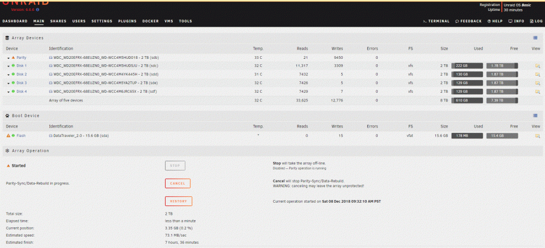
Task: Open the VMs tab
Action: coord(169,21)
